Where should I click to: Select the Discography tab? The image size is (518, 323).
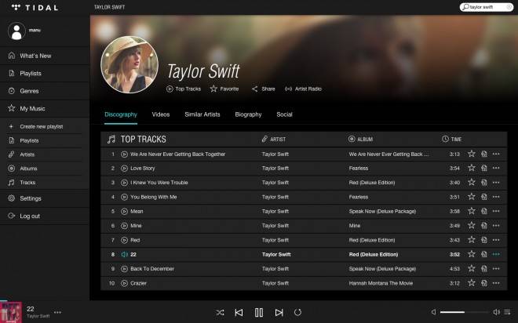(x=121, y=114)
